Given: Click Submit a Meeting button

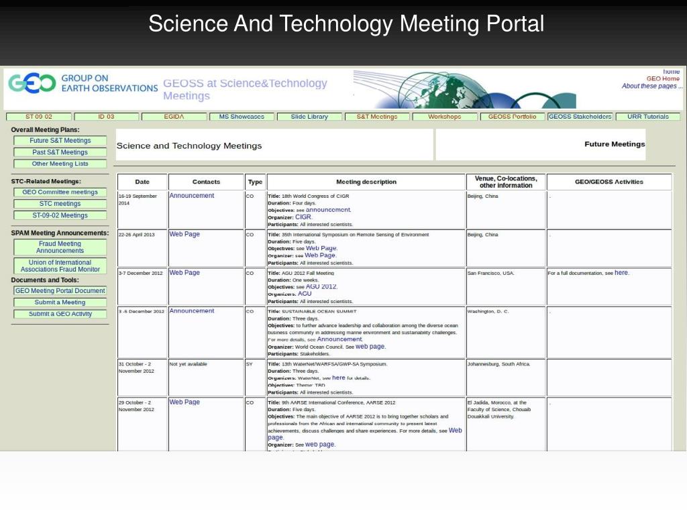Looking at the screenshot, I should click(60, 302).
